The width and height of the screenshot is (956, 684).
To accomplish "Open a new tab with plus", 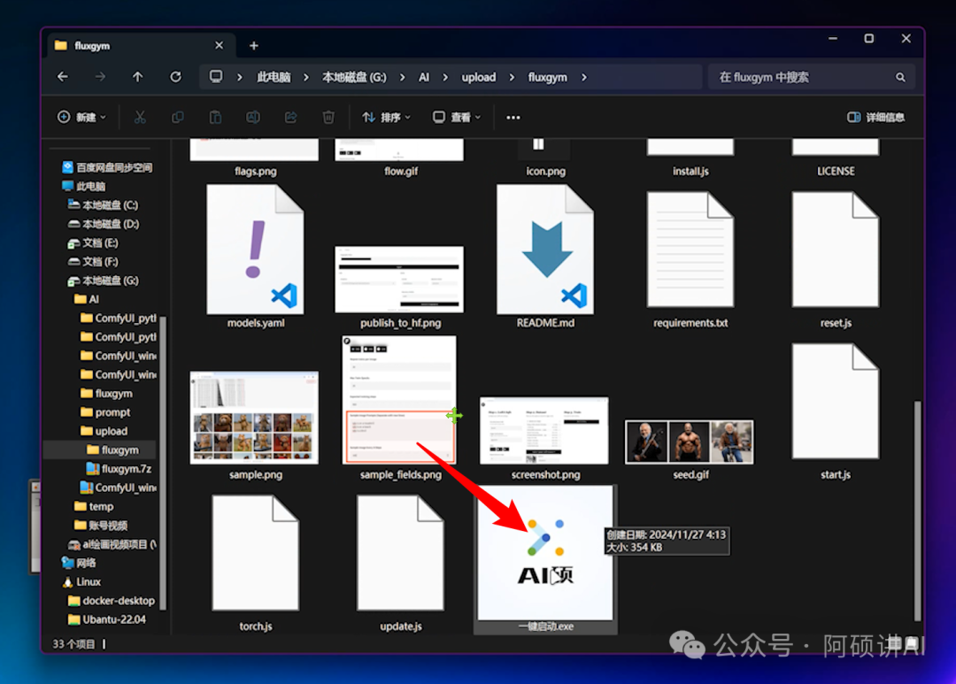I will [x=254, y=46].
